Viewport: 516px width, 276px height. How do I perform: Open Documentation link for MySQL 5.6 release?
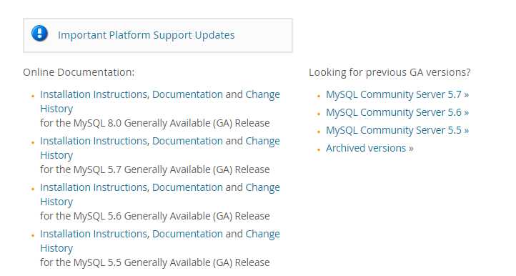tap(187, 187)
